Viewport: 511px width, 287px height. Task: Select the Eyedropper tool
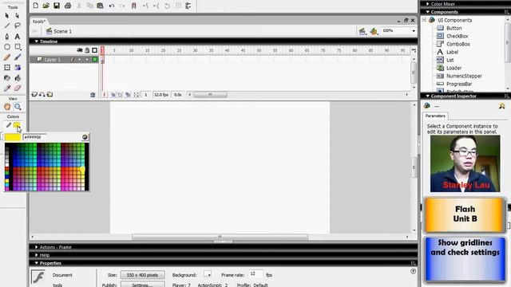click(7, 88)
